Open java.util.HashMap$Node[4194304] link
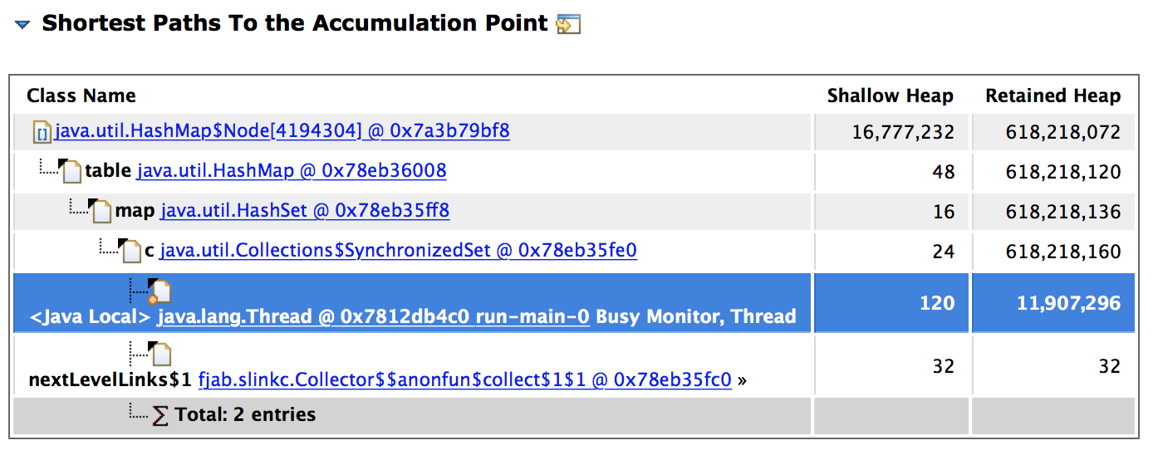This screenshot has height=460, width=1158. (282, 131)
